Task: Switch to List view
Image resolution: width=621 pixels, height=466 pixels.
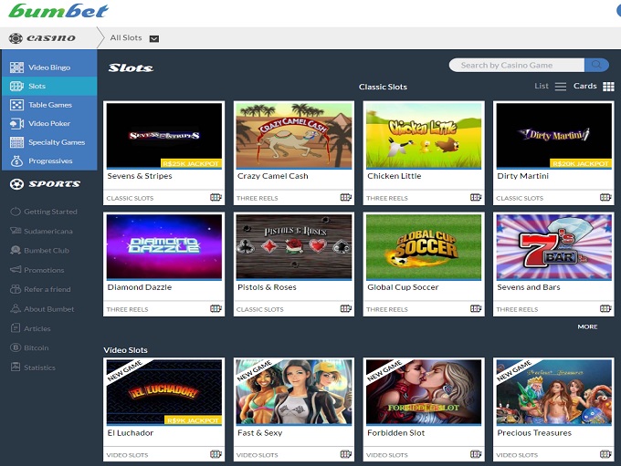Action: pyautogui.click(x=550, y=87)
